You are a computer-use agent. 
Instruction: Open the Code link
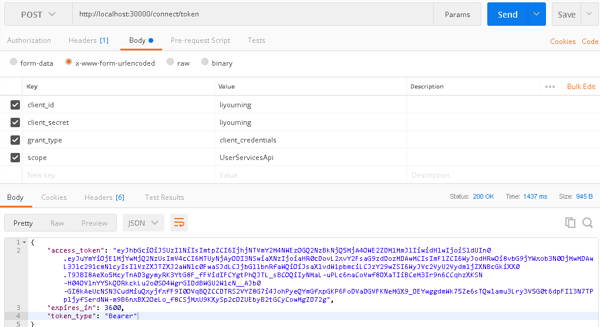click(x=590, y=41)
